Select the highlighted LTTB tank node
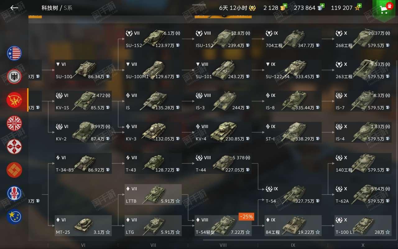The width and height of the screenshot is (398, 249). (x=153, y=195)
